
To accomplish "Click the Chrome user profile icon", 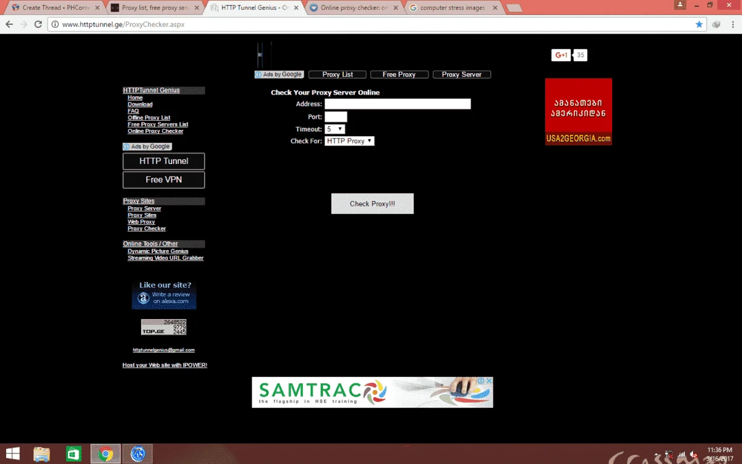I will tap(681, 5).
